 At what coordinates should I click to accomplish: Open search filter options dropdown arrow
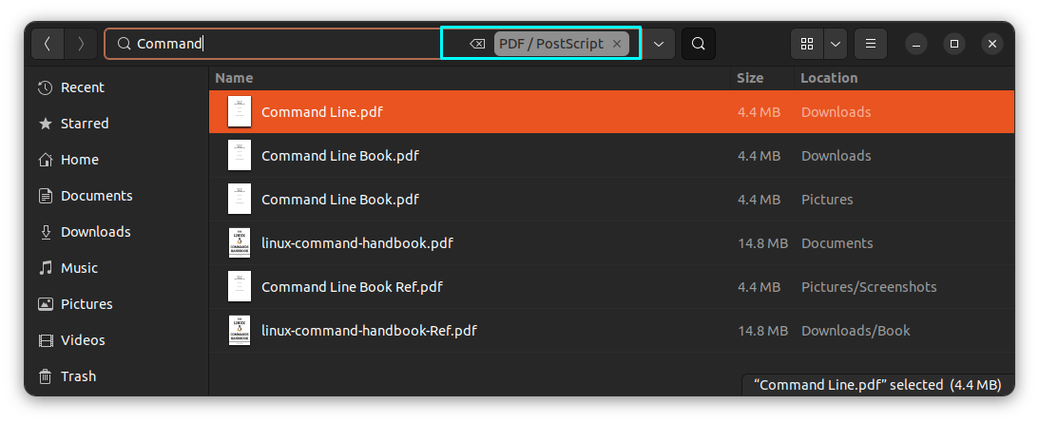tap(659, 44)
